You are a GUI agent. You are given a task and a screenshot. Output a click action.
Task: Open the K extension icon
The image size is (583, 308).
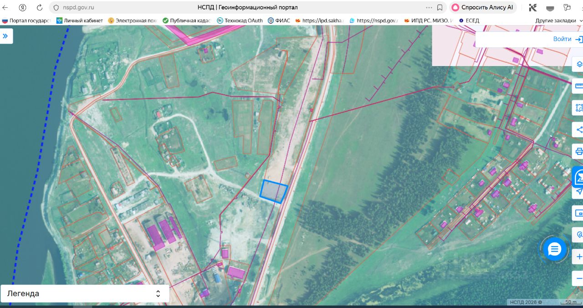pyautogui.click(x=533, y=8)
